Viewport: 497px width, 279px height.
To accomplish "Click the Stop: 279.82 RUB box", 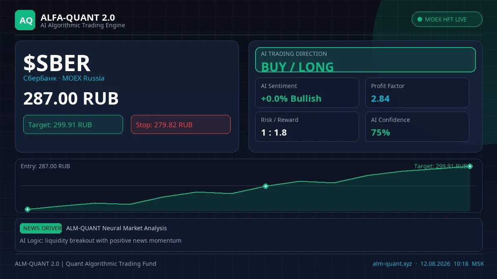I will pyautogui.click(x=181, y=124).
